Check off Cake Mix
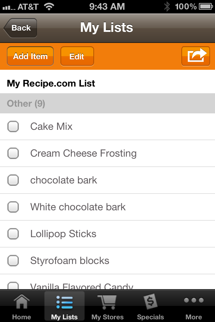The height and width of the screenshot is (322, 215). click(13, 126)
